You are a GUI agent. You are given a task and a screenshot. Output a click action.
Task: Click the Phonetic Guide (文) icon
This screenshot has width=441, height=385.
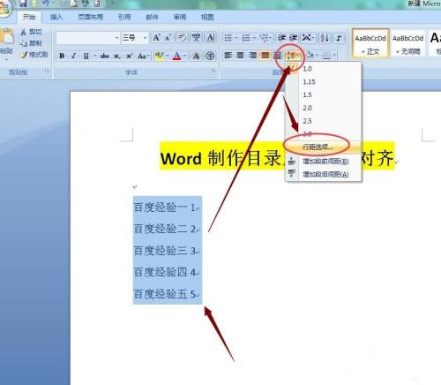196,38
